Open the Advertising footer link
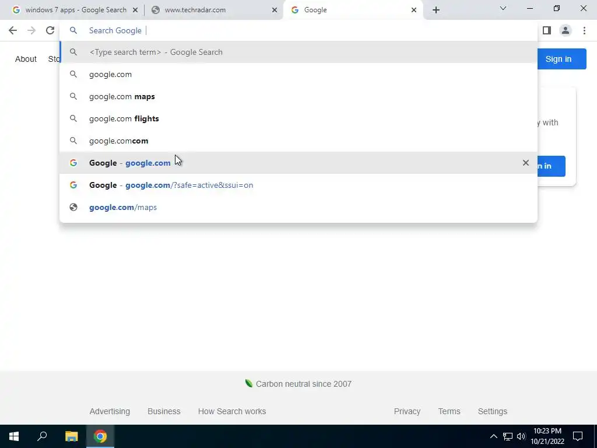 pos(110,411)
